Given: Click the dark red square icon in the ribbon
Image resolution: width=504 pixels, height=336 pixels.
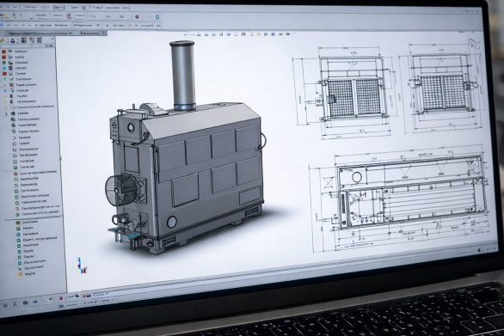Looking at the screenshot, I should point(138,16).
